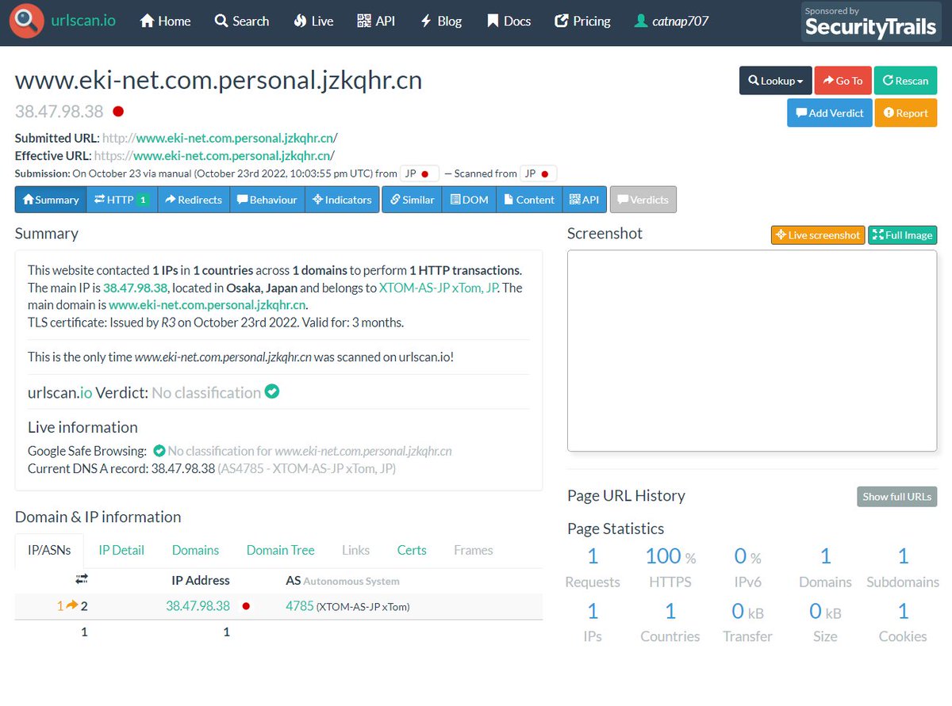
Task: Click the Show full URLs button
Action: click(x=897, y=497)
